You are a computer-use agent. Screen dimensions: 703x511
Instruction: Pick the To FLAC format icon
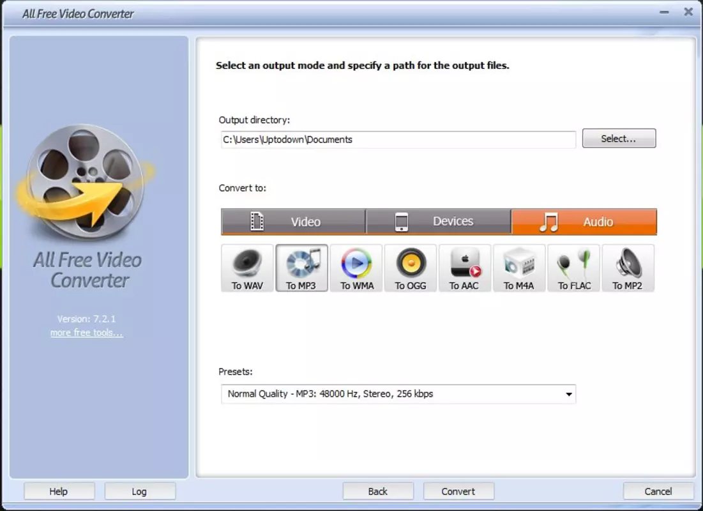coord(574,268)
